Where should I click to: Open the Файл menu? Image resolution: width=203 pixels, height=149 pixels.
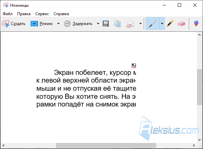(8, 14)
